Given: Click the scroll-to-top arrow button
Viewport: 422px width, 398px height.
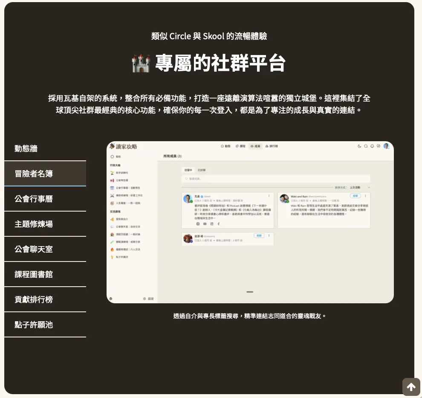Looking at the screenshot, I should coord(411,387).
